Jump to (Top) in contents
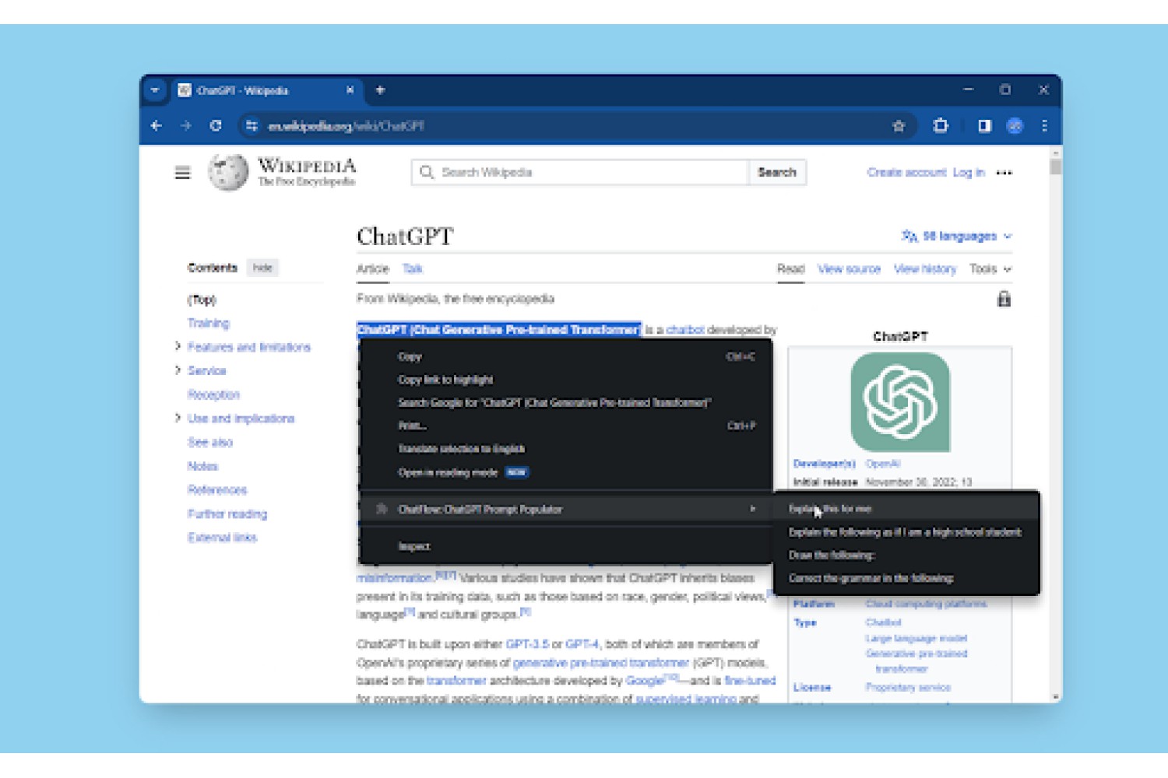Image resolution: width=1168 pixels, height=778 pixels. 202,300
